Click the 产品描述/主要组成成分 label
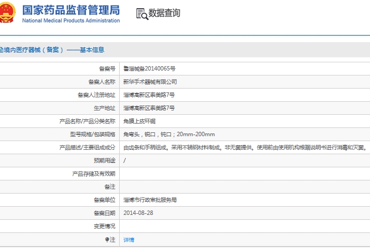 87,148
